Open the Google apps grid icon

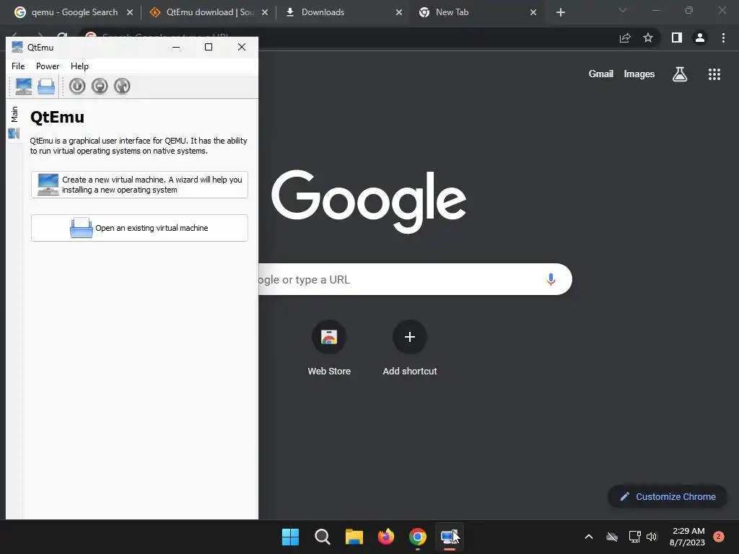coord(714,74)
